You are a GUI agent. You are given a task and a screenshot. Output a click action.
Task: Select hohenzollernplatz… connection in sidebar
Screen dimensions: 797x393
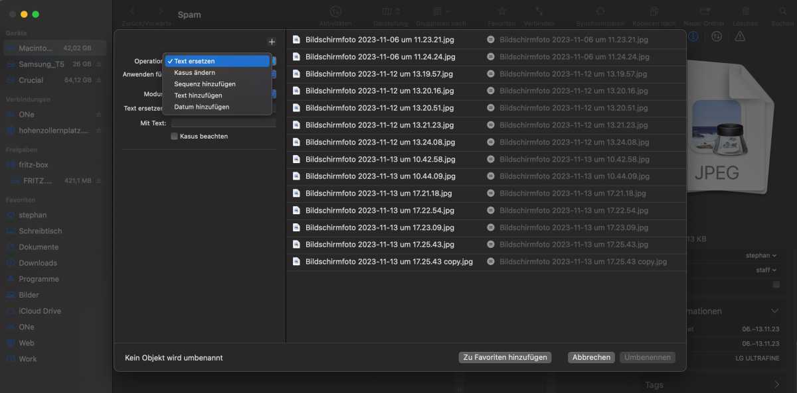point(54,131)
